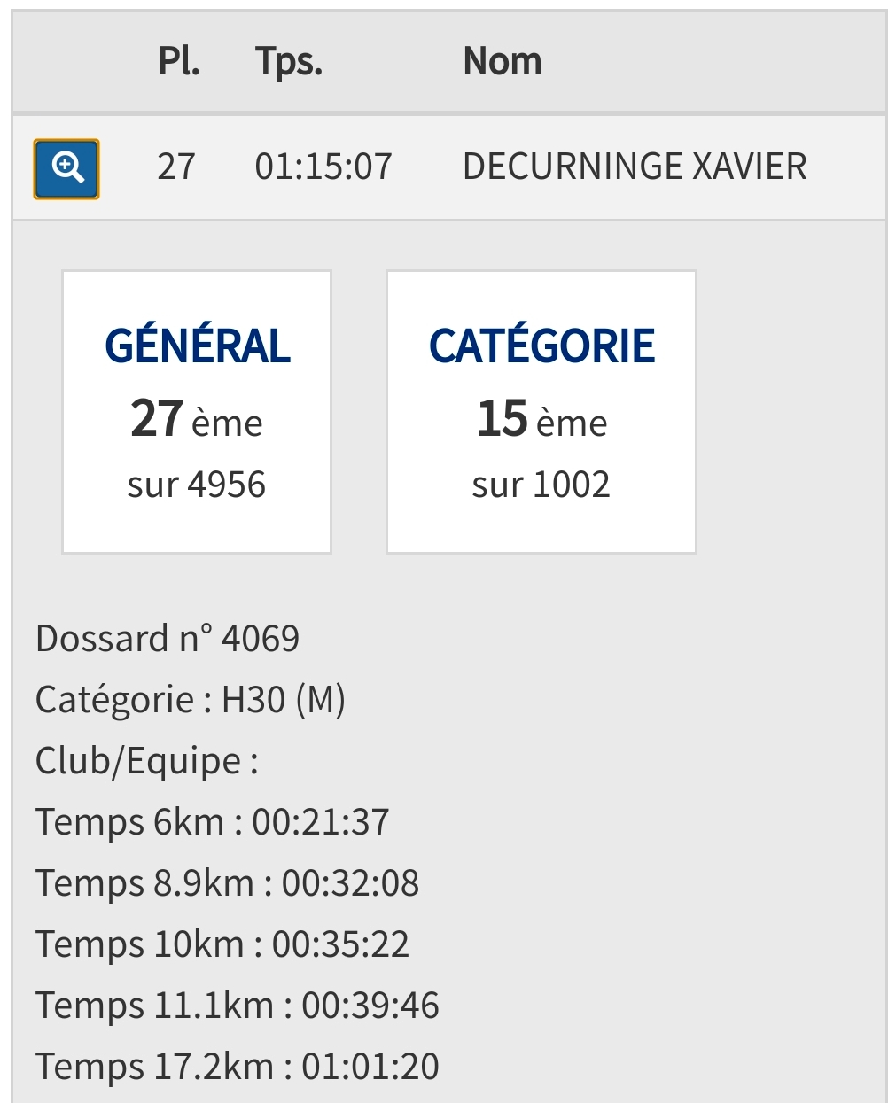Image resolution: width=896 pixels, height=1103 pixels.
Task: Click the 15 ème category rank
Action: [x=541, y=419]
